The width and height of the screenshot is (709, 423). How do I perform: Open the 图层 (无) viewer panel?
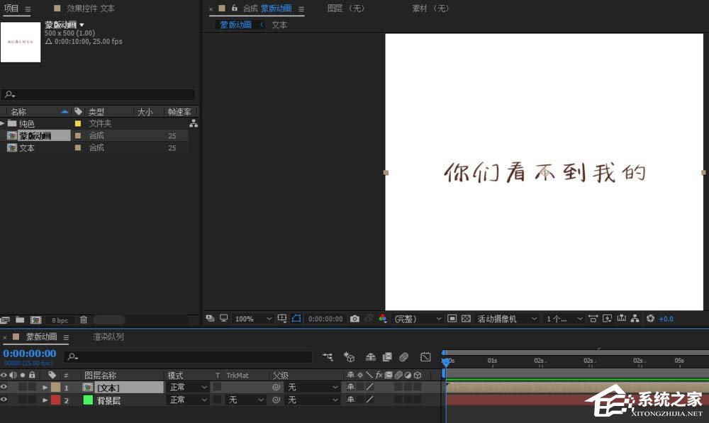pyautogui.click(x=346, y=9)
